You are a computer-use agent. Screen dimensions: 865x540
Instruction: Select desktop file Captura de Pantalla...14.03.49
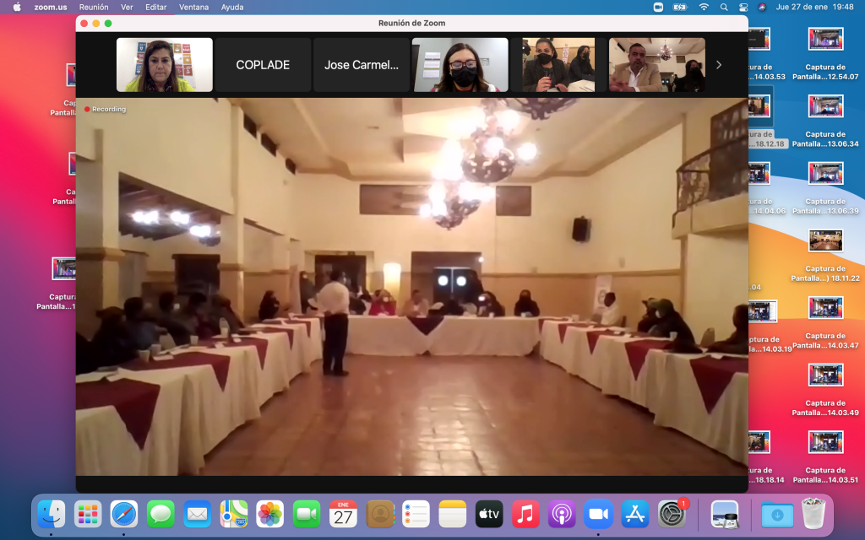click(x=825, y=391)
